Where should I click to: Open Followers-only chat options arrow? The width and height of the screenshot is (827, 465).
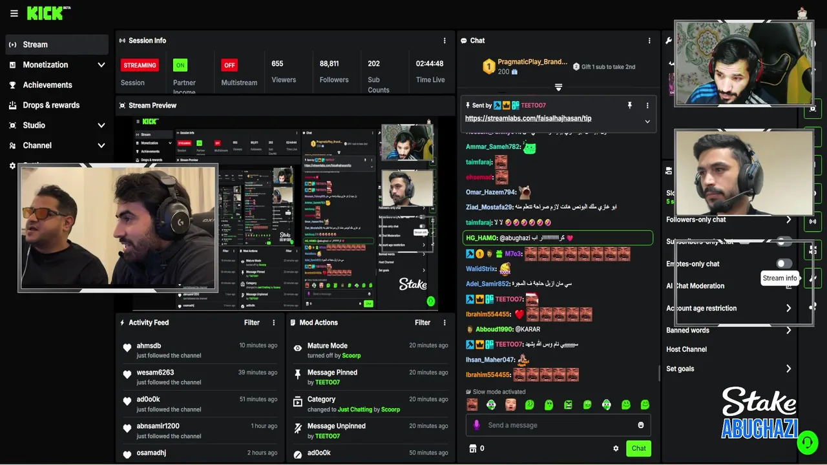(x=788, y=220)
